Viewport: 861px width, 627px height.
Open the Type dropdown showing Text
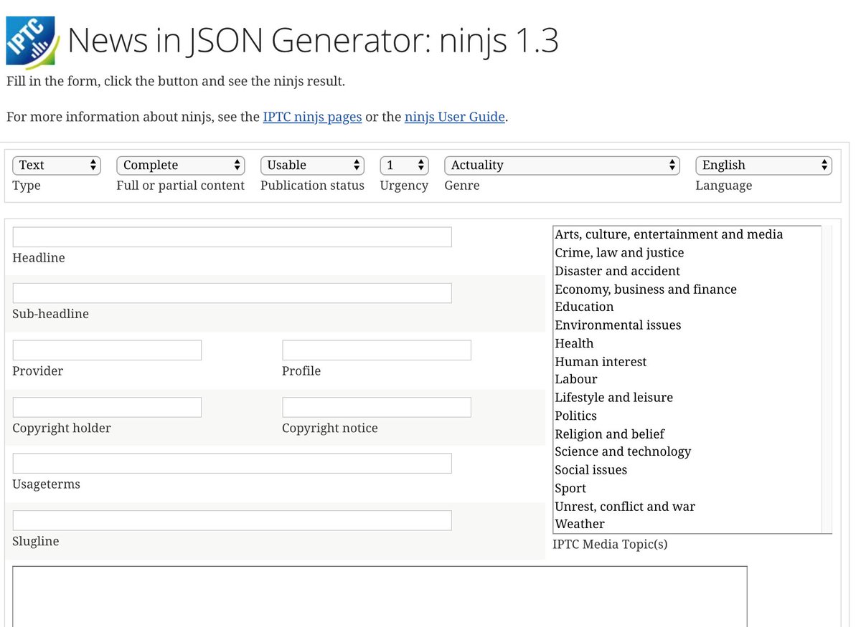coord(57,166)
